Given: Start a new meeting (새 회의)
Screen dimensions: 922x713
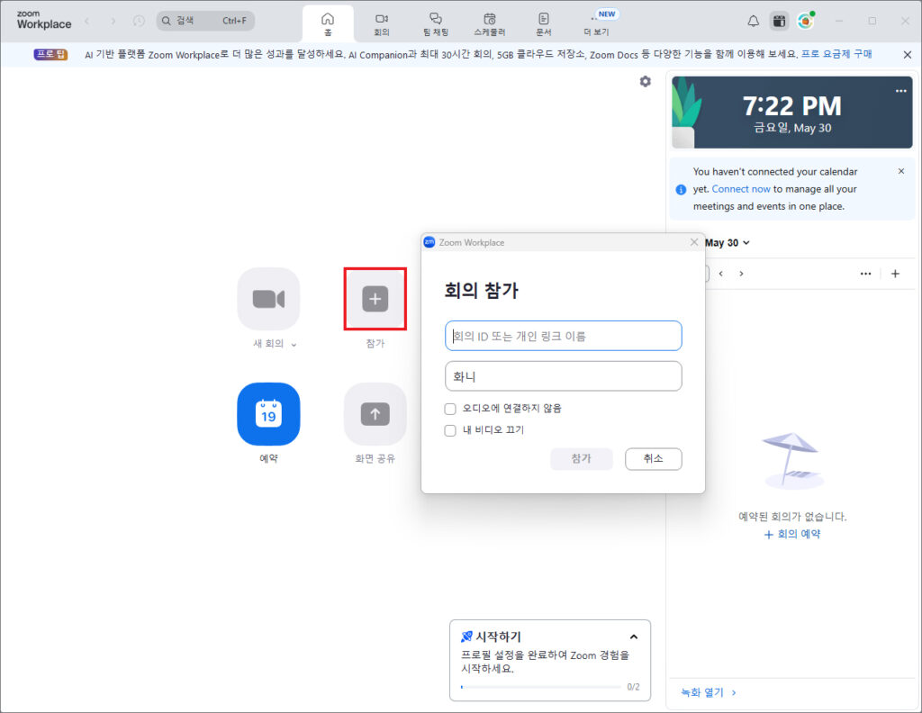Looking at the screenshot, I should pos(268,299).
